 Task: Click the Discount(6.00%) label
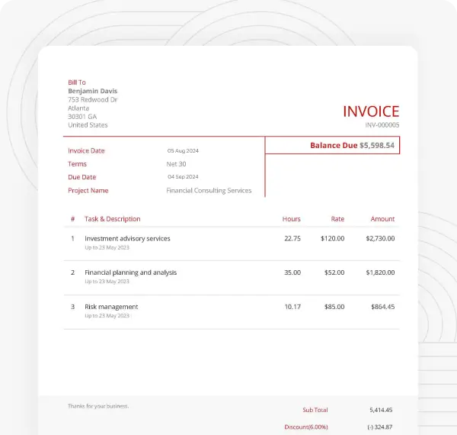[306, 427]
